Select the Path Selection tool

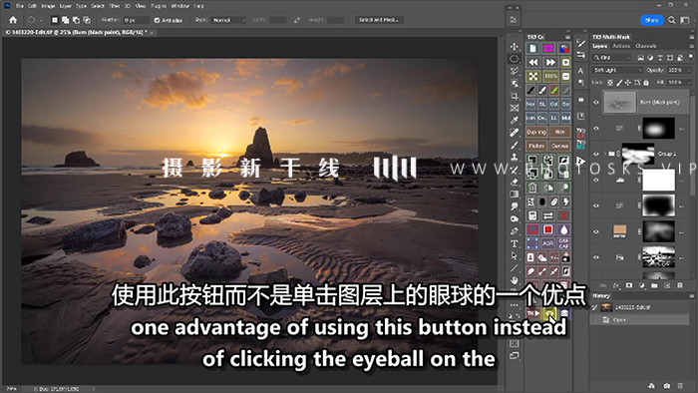pos(515,256)
